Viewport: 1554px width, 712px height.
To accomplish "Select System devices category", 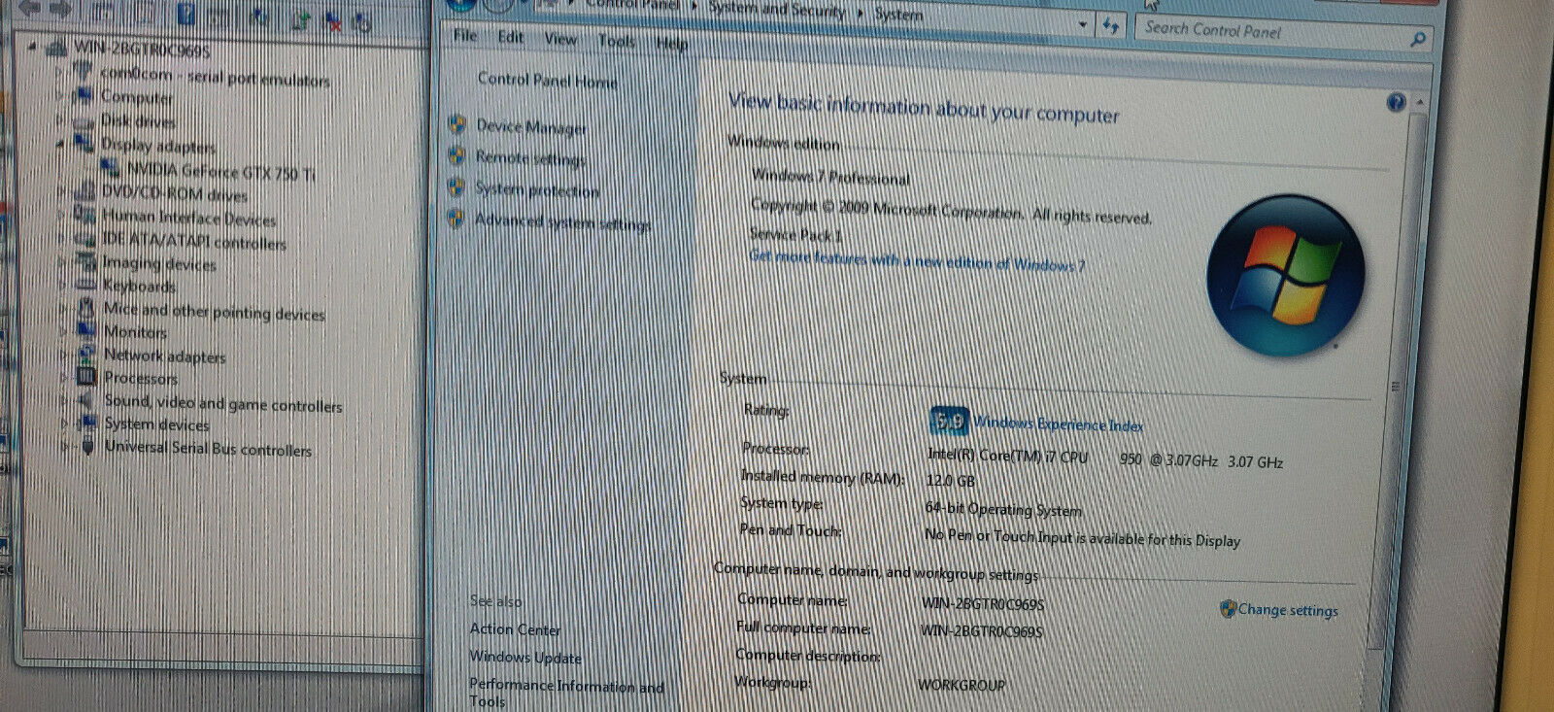I will click(156, 425).
